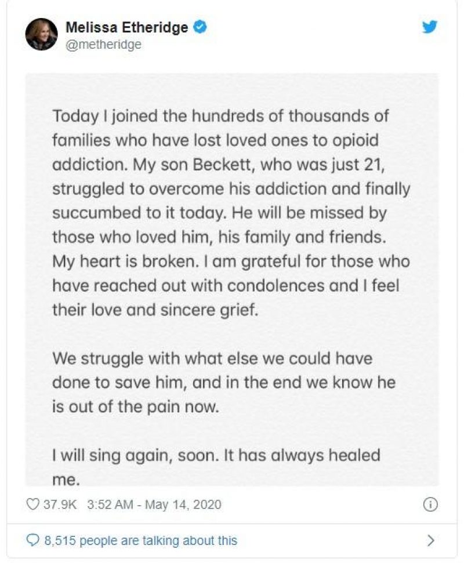The image size is (464, 563).
Task: Expand the conversation with the right chevron
Action: (x=430, y=540)
